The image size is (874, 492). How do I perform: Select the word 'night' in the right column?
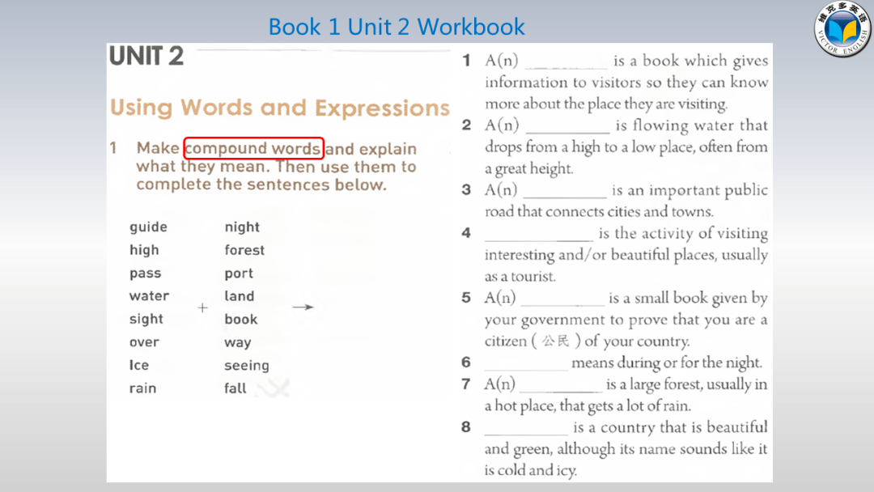[x=242, y=227]
